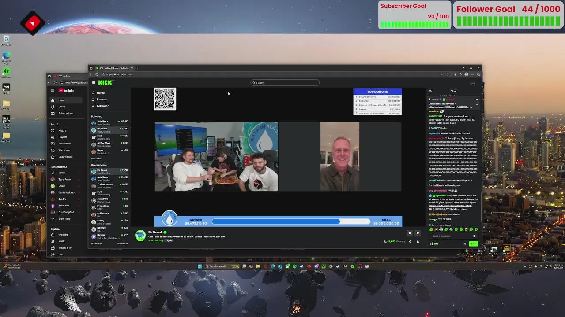
Task: Toggle stream notifications bell
Action: click(x=410, y=233)
